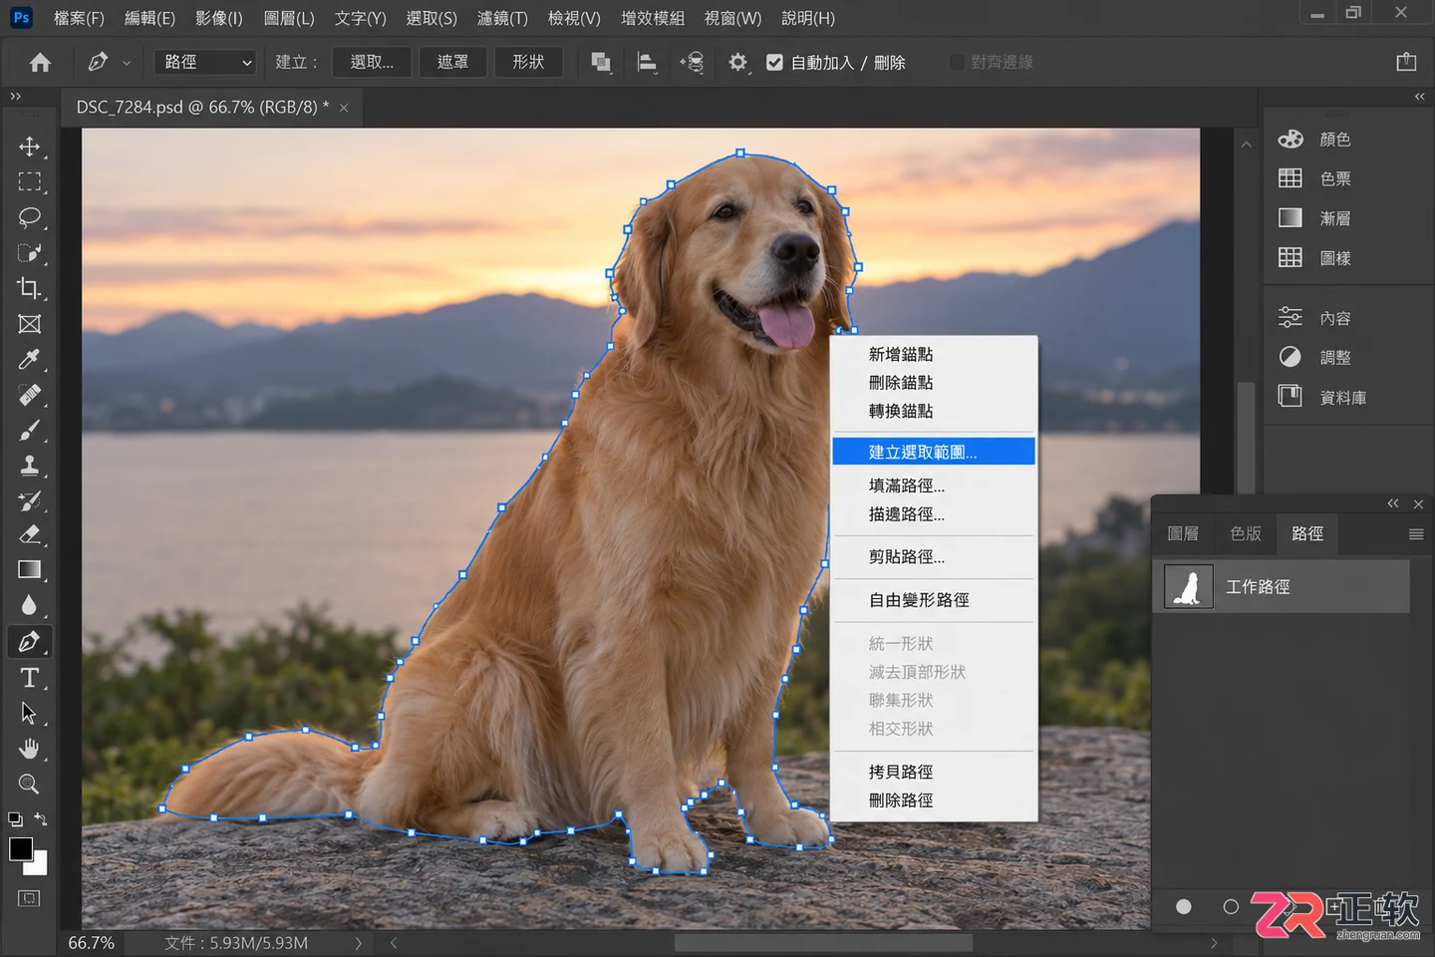1435x957 pixels.
Task: Select the Eraser tool
Action: point(29,534)
